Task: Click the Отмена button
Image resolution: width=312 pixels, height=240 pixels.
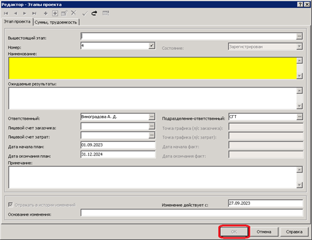Action: coord(264,232)
